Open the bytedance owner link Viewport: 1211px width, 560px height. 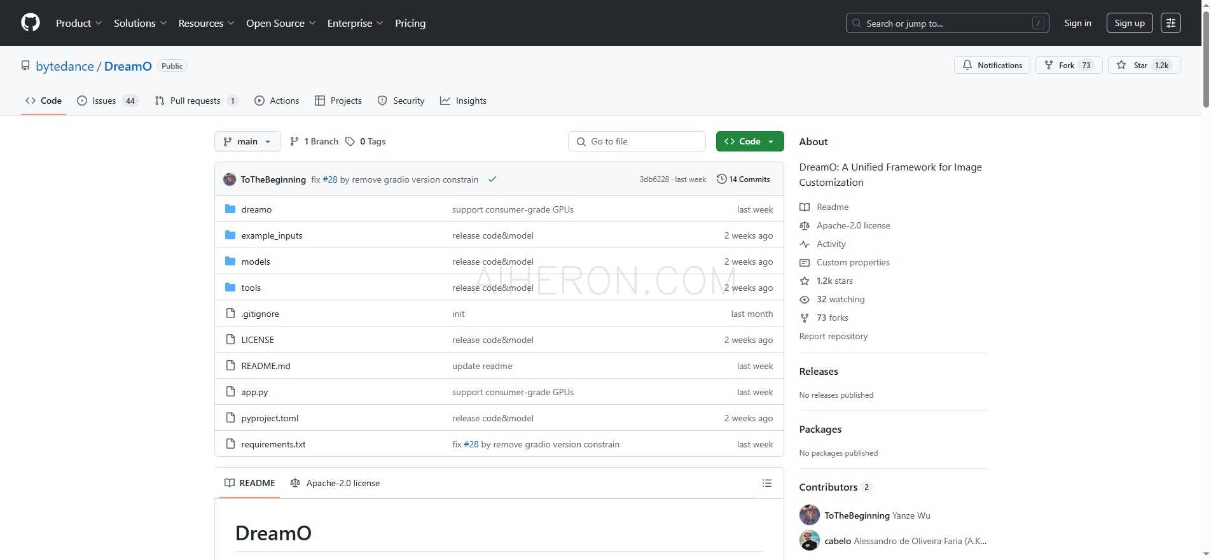[65, 66]
